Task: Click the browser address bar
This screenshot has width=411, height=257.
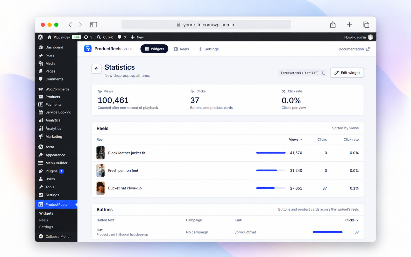Action: (x=206, y=25)
